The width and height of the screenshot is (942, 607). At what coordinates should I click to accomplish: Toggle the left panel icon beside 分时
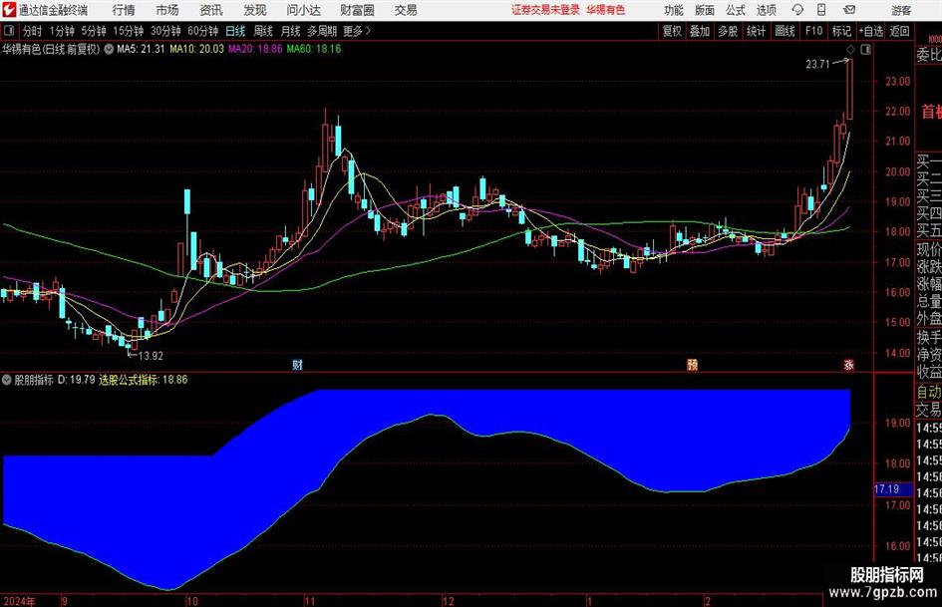(8, 31)
